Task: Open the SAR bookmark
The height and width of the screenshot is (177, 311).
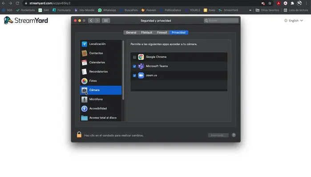Action: click(x=44, y=10)
